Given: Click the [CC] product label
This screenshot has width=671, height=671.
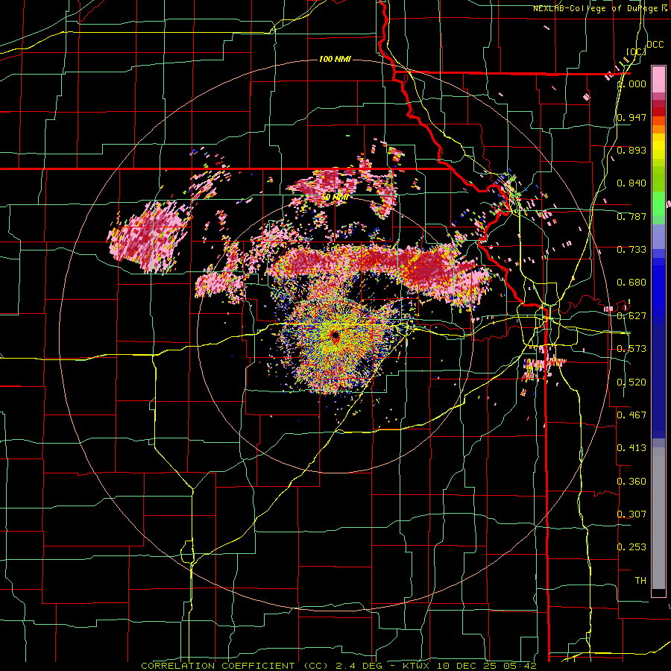Looking at the screenshot, I should click(635, 51).
